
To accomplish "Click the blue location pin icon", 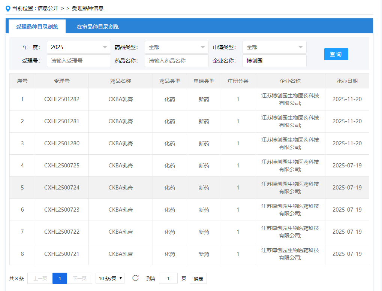I will tap(8, 8).
